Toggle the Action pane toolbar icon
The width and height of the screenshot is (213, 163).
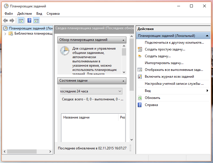36,20
